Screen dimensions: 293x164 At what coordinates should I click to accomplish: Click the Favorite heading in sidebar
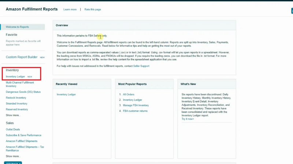pyautogui.click(x=11, y=35)
